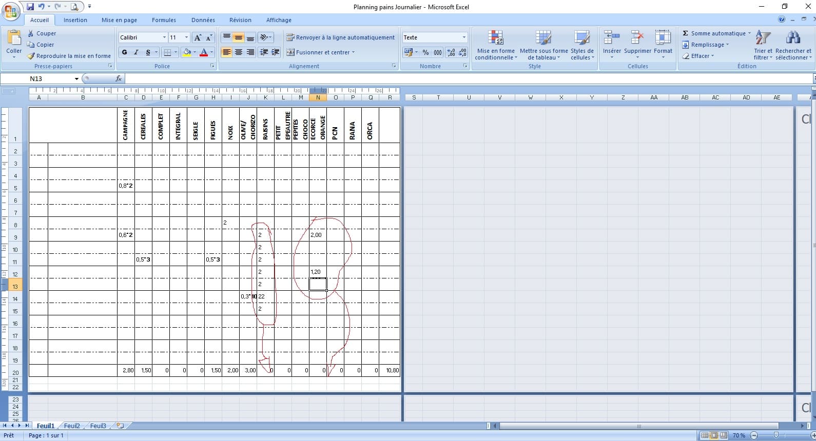
Task: Copy the selection with Copier
Action: 41,45
